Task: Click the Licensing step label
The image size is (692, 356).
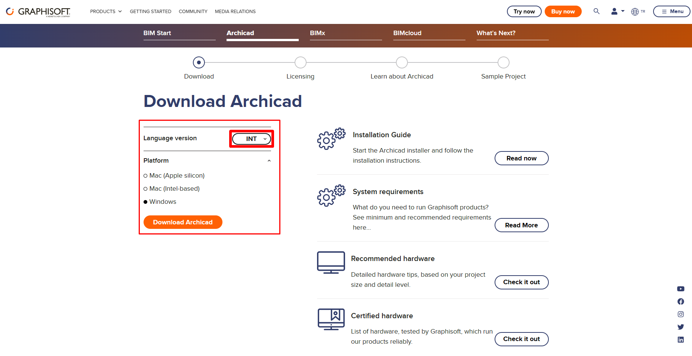Action: pyautogui.click(x=301, y=76)
